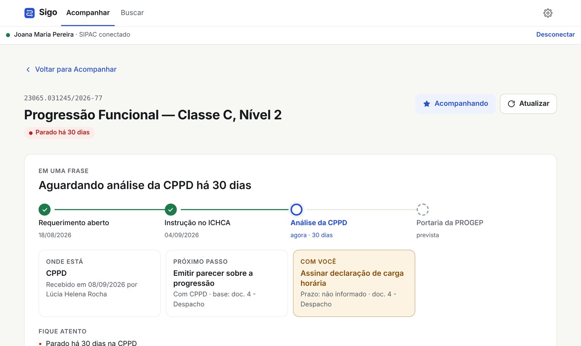The width and height of the screenshot is (581, 346).
Task: Click the green SIPAC connection status dot
Action: 8,35
